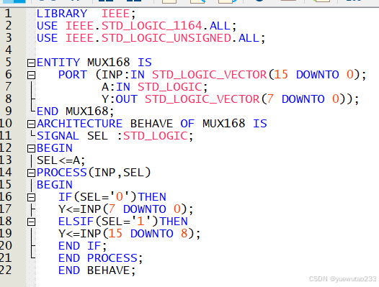This screenshot has height=287, width=379.
Task: Click STD_LOGIC_UNSIGNED on line 3
Action: pos(166,38)
